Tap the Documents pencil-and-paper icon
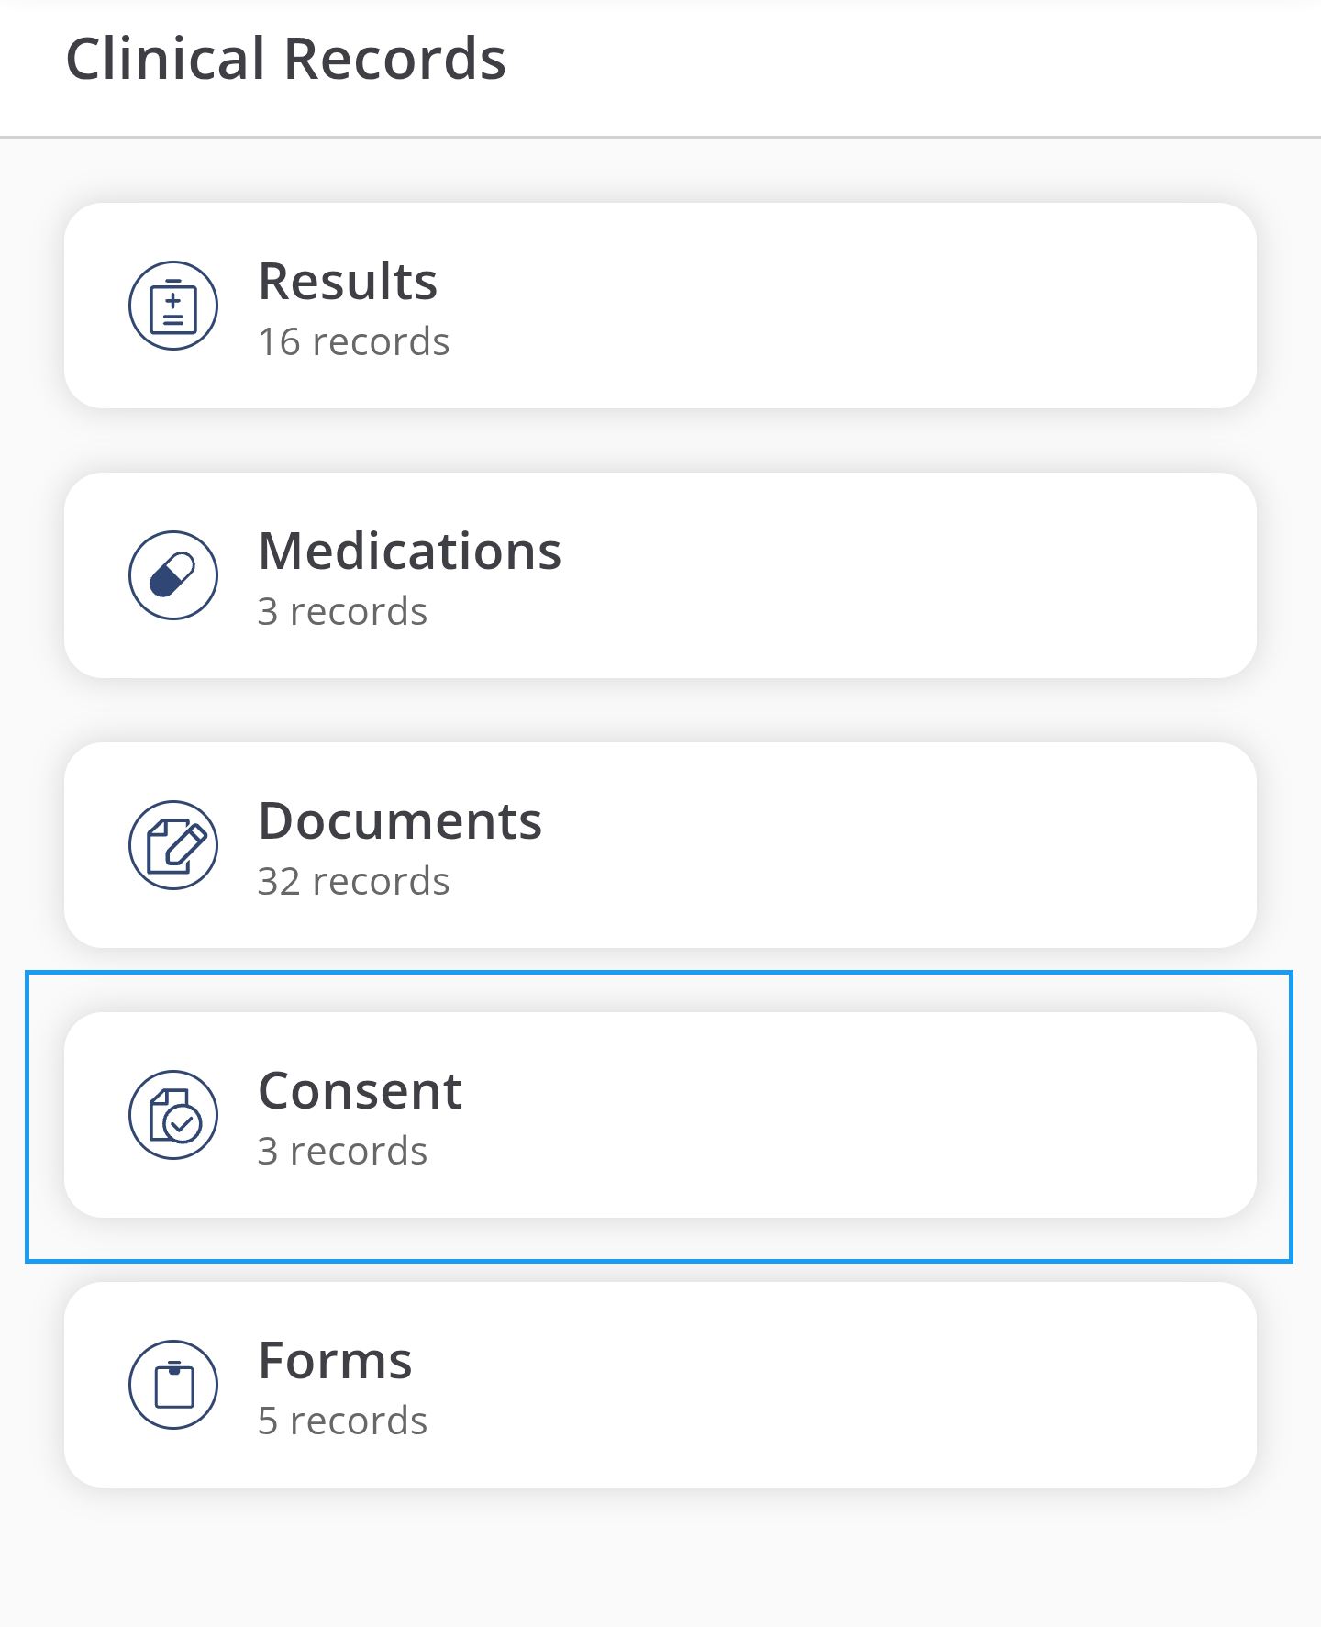Viewport: 1321px width, 1627px height. (173, 845)
